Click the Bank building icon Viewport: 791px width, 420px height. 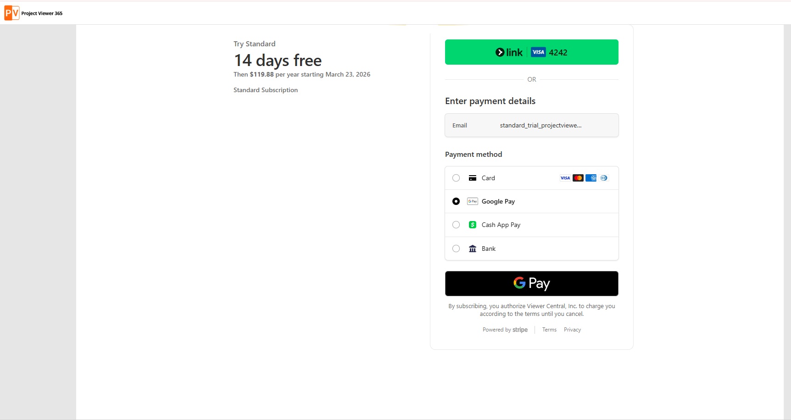coord(473,249)
